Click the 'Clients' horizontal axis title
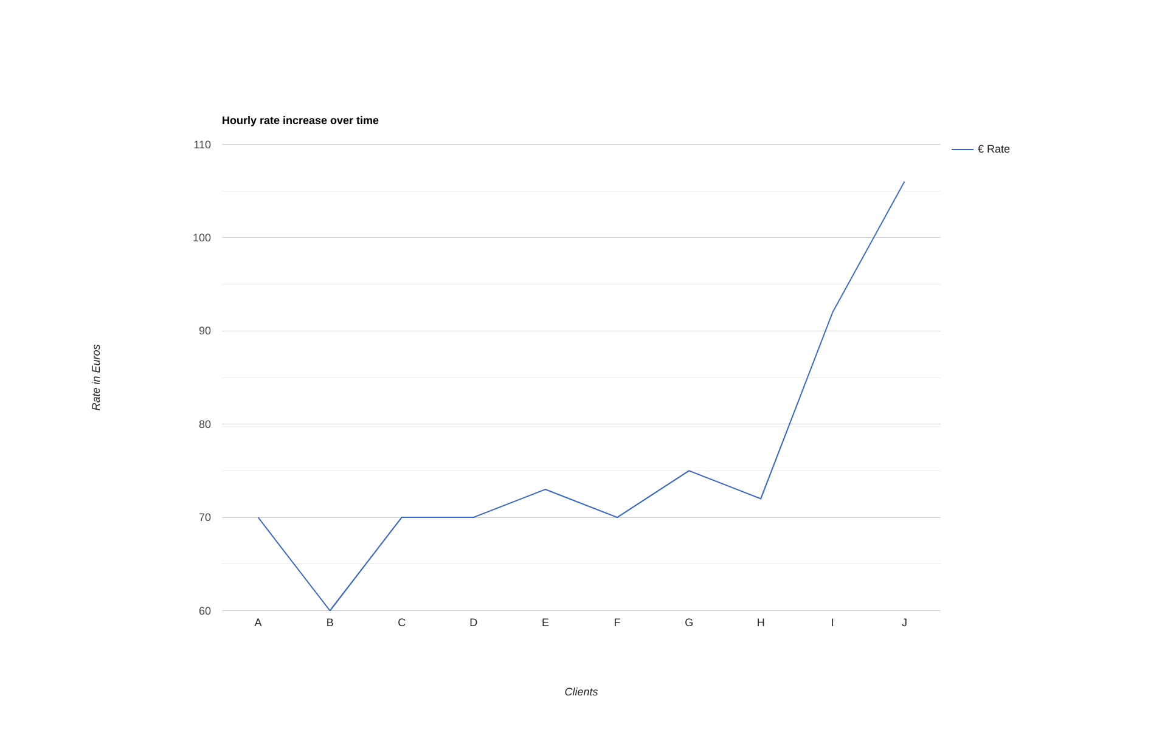The height and width of the screenshot is (755, 1162). 581,692
